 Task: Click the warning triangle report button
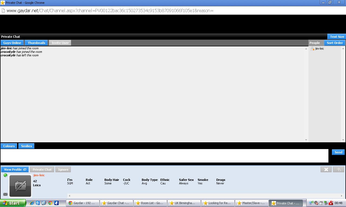[339, 170]
